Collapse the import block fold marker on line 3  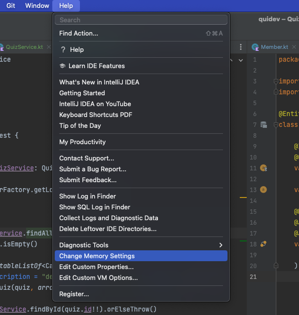point(276,81)
